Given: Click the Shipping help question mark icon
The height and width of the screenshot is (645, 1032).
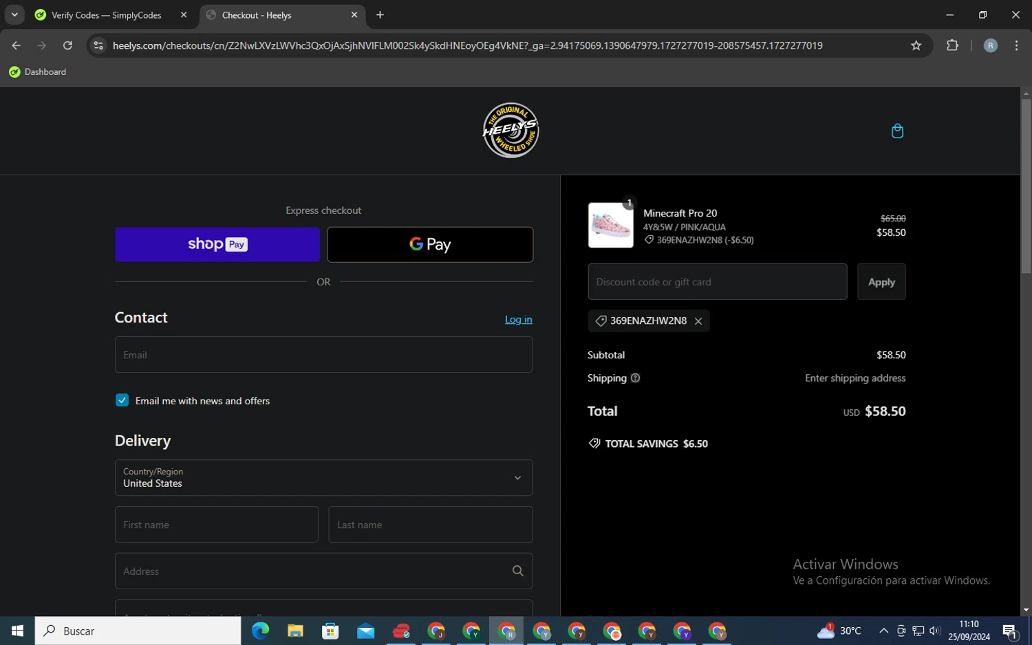Looking at the screenshot, I should click(635, 378).
